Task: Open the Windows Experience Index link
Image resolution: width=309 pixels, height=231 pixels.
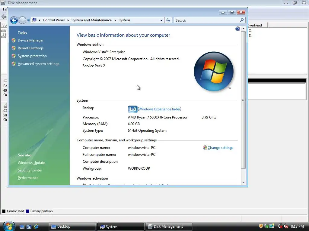Action: [159, 109]
